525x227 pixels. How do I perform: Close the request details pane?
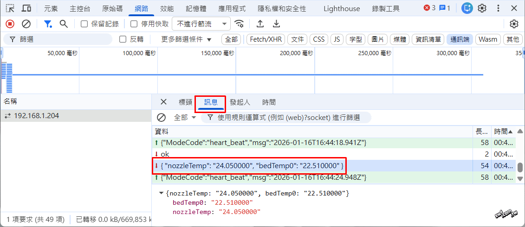tap(163, 102)
